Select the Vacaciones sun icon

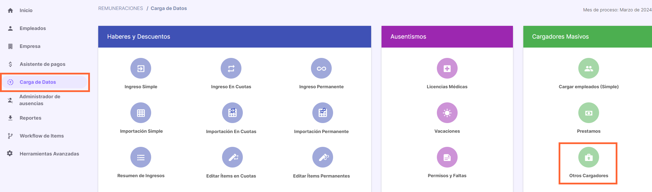coord(447,113)
